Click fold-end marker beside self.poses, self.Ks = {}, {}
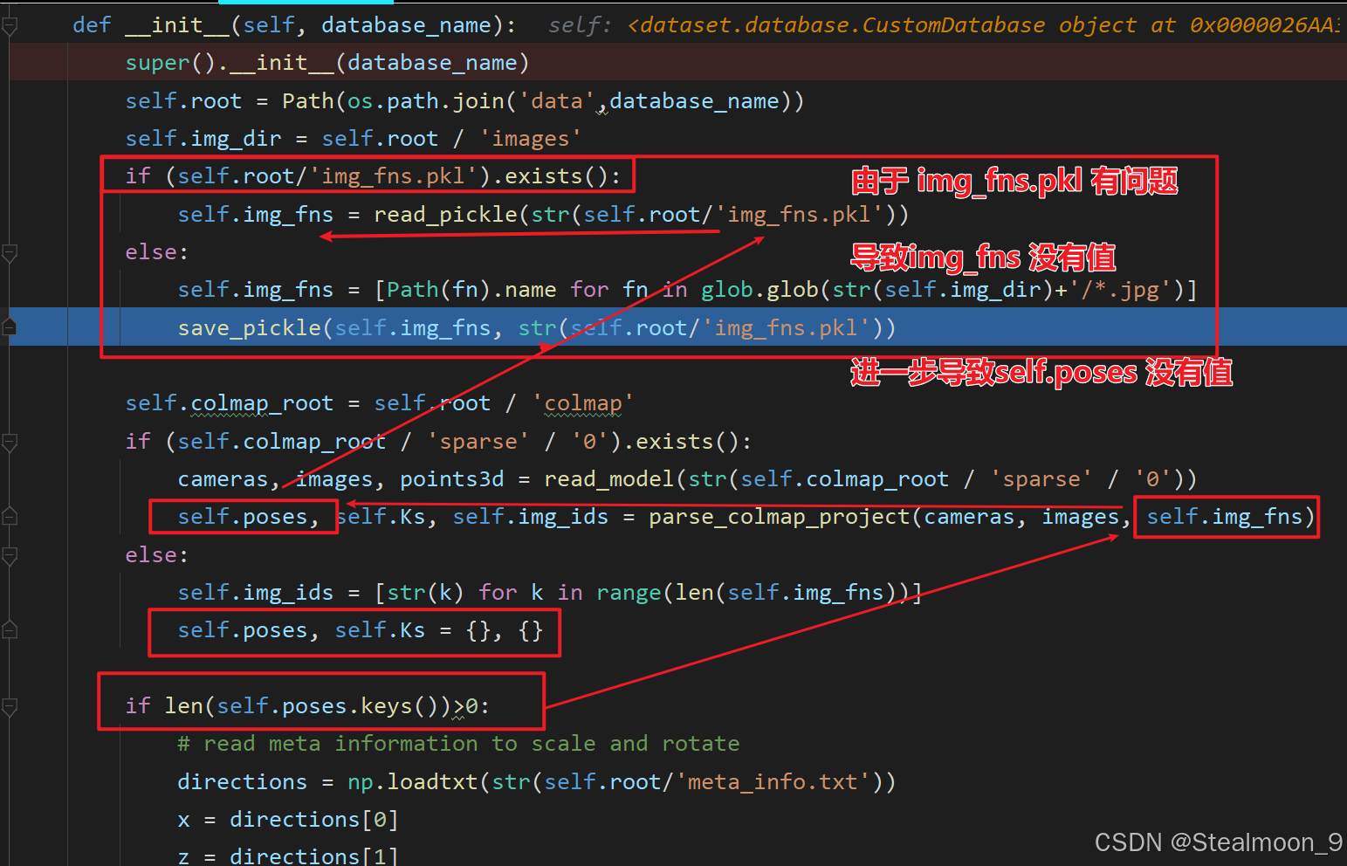 coord(10,630)
